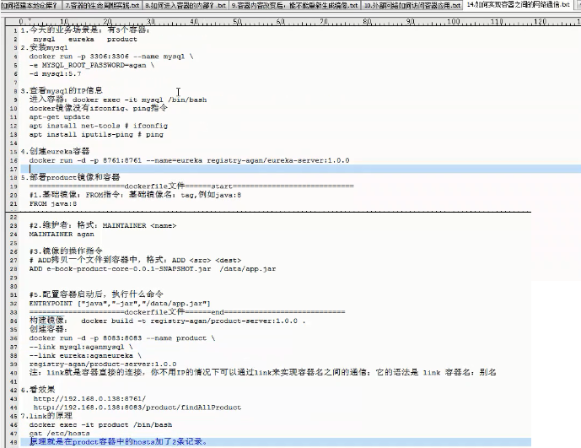The height and width of the screenshot is (448, 581).
Task: Click ruler mark 100 in the column ruler
Action: pyautogui.click(x=453, y=21)
